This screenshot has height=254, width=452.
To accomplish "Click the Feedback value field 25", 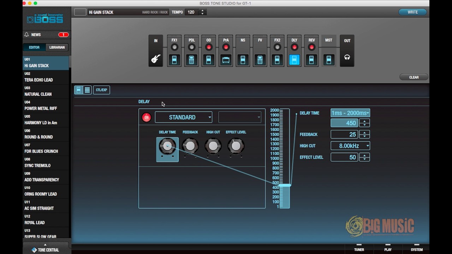I will [x=344, y=134].
